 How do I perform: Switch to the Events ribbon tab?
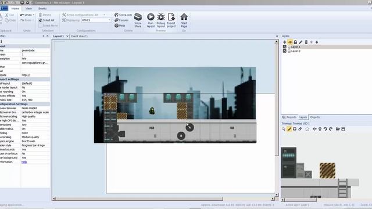point(42,8)
